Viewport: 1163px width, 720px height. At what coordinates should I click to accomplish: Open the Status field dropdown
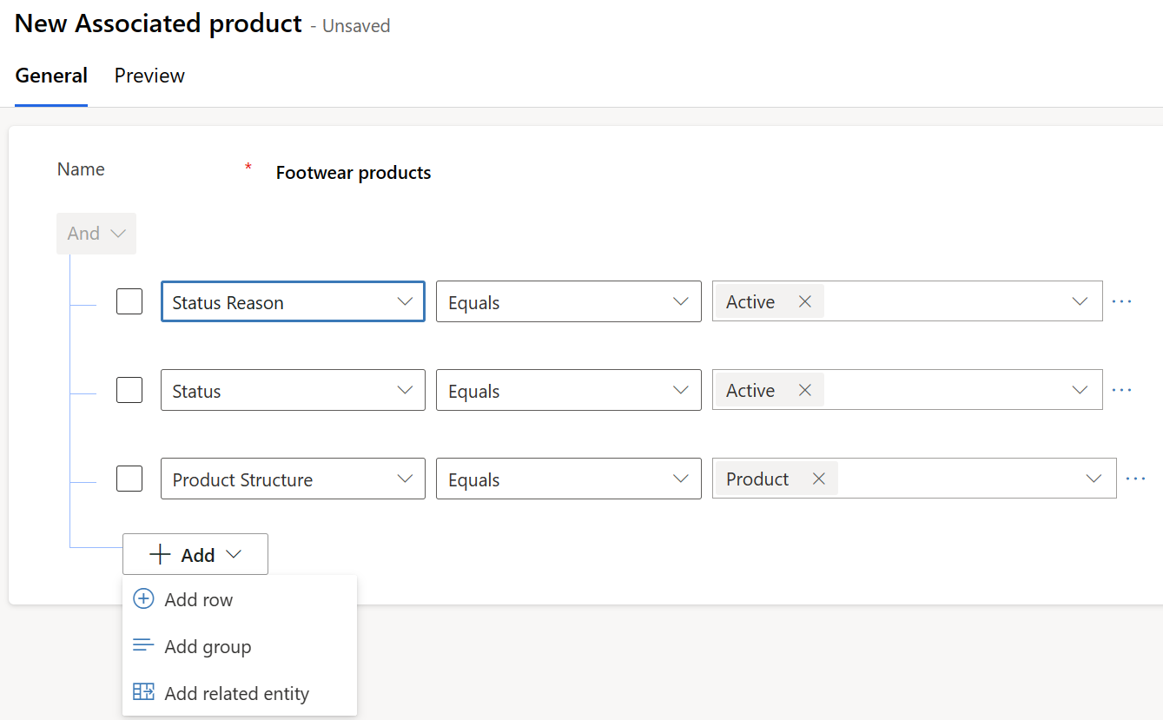[293, 390]
